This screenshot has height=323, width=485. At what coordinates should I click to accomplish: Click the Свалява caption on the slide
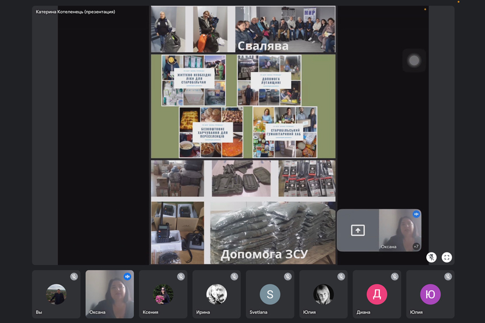click(263, 46)
